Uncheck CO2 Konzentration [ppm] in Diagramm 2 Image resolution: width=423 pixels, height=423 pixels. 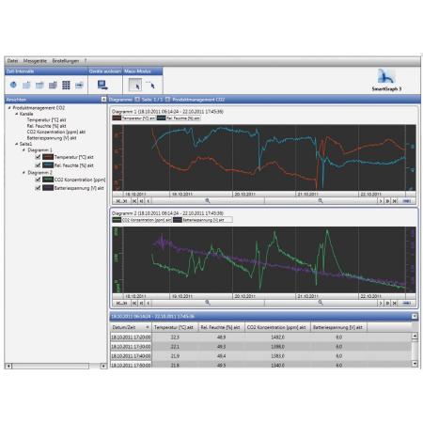click(38, 180)
